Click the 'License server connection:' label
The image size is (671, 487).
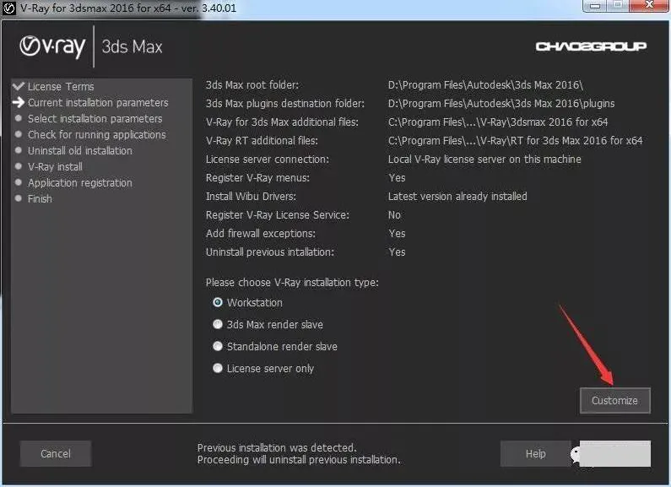[268, 160]
